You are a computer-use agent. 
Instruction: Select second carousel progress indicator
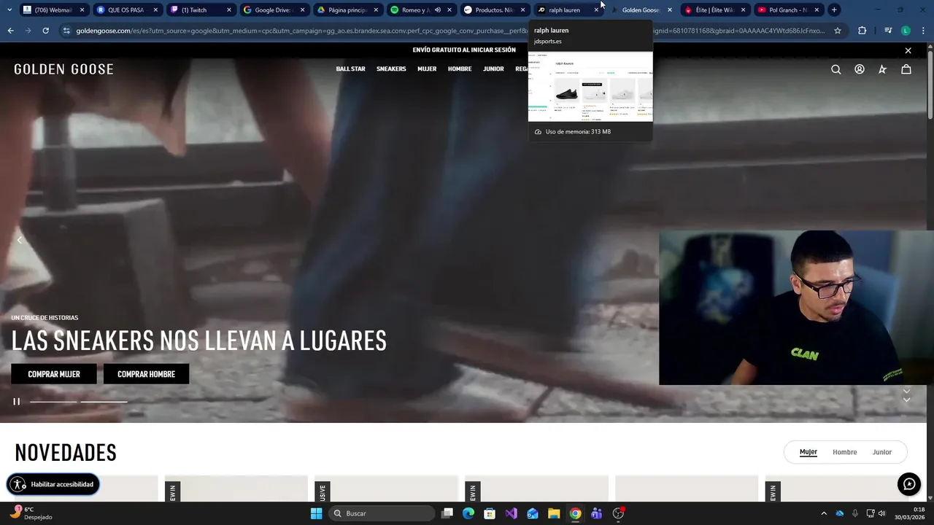104,402
